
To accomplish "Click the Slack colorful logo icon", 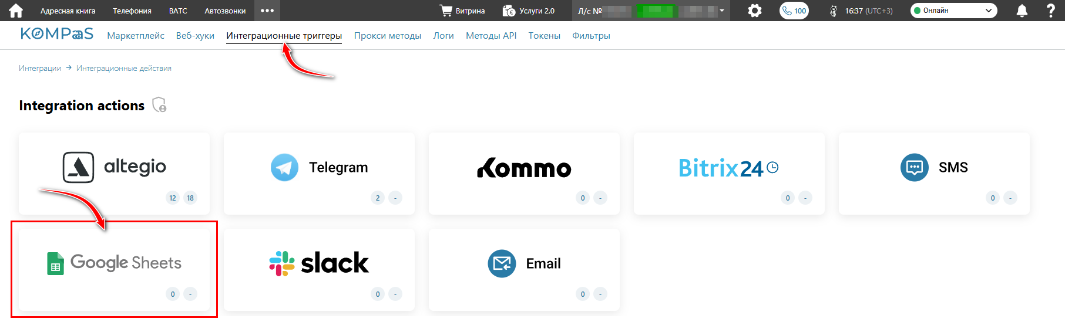I will coord(282,263).
